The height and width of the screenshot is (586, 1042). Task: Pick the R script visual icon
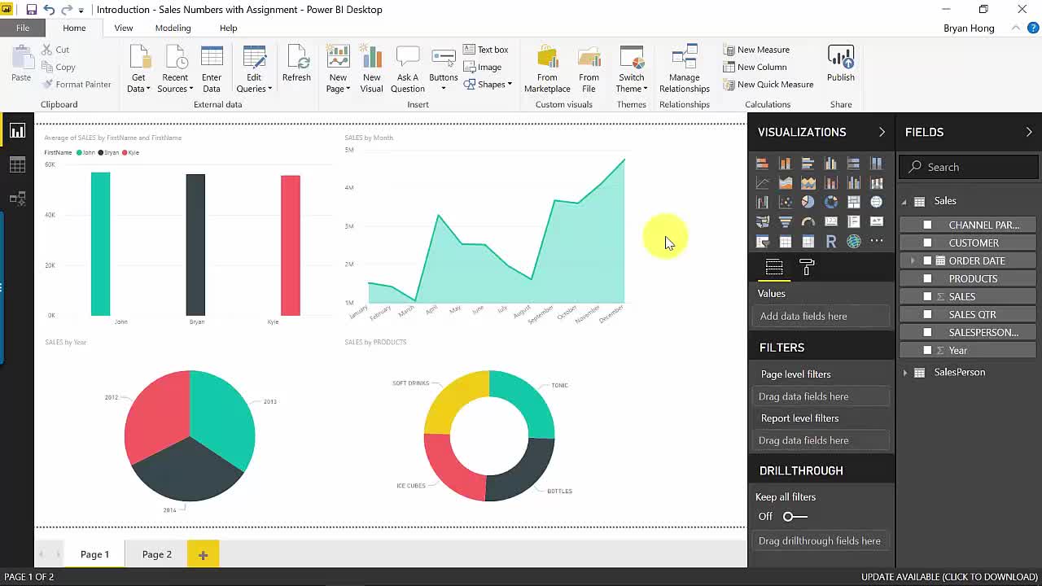pos(830,242)
